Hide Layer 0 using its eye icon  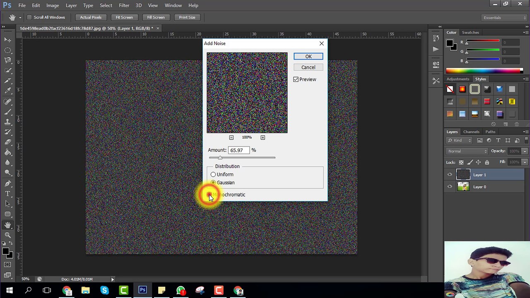[450, 187]
